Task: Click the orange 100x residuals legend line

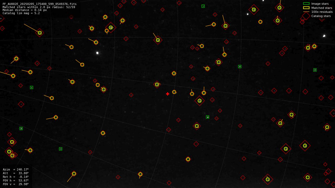Action: [x=306, y=12]
